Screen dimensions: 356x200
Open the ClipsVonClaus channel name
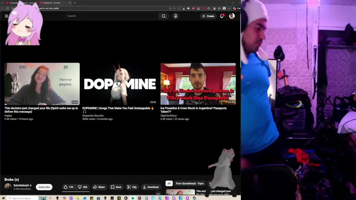pos(169,116)
